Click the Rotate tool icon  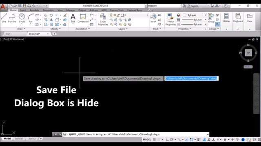[x=51, y=15]
